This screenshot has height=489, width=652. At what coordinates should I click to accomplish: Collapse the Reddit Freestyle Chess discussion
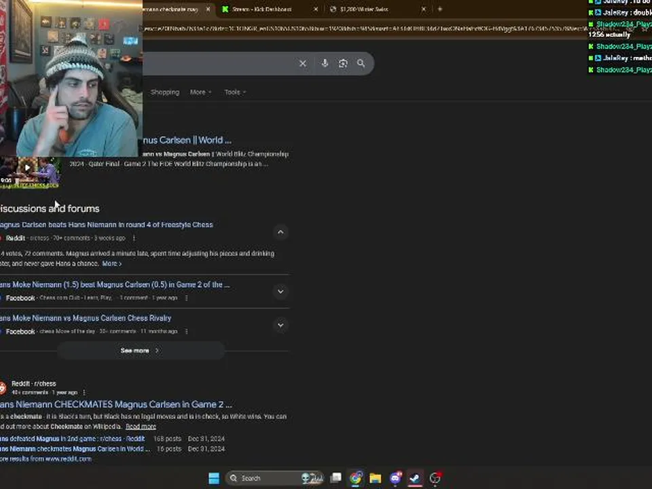[280, 232]
